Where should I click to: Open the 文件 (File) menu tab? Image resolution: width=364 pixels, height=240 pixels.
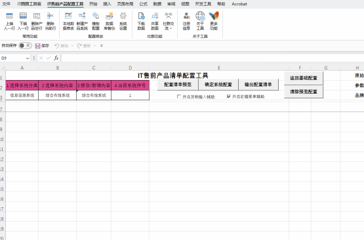pyautogui.click(x=7, y=4)
